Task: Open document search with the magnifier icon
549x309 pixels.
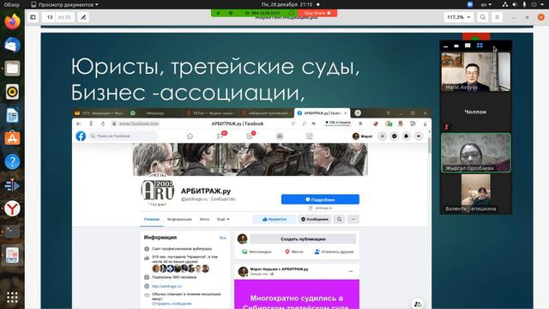Action: (482, 17)
